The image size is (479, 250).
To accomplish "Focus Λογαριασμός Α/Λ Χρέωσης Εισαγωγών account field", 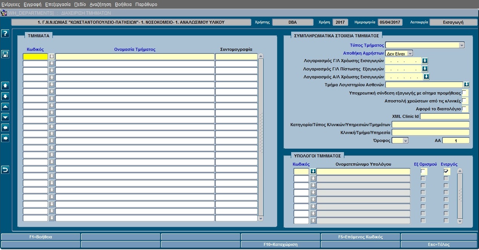I will coord(404,77).
